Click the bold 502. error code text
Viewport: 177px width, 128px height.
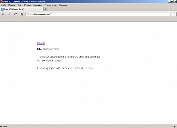pyautogui.click(x=39, y=49)
